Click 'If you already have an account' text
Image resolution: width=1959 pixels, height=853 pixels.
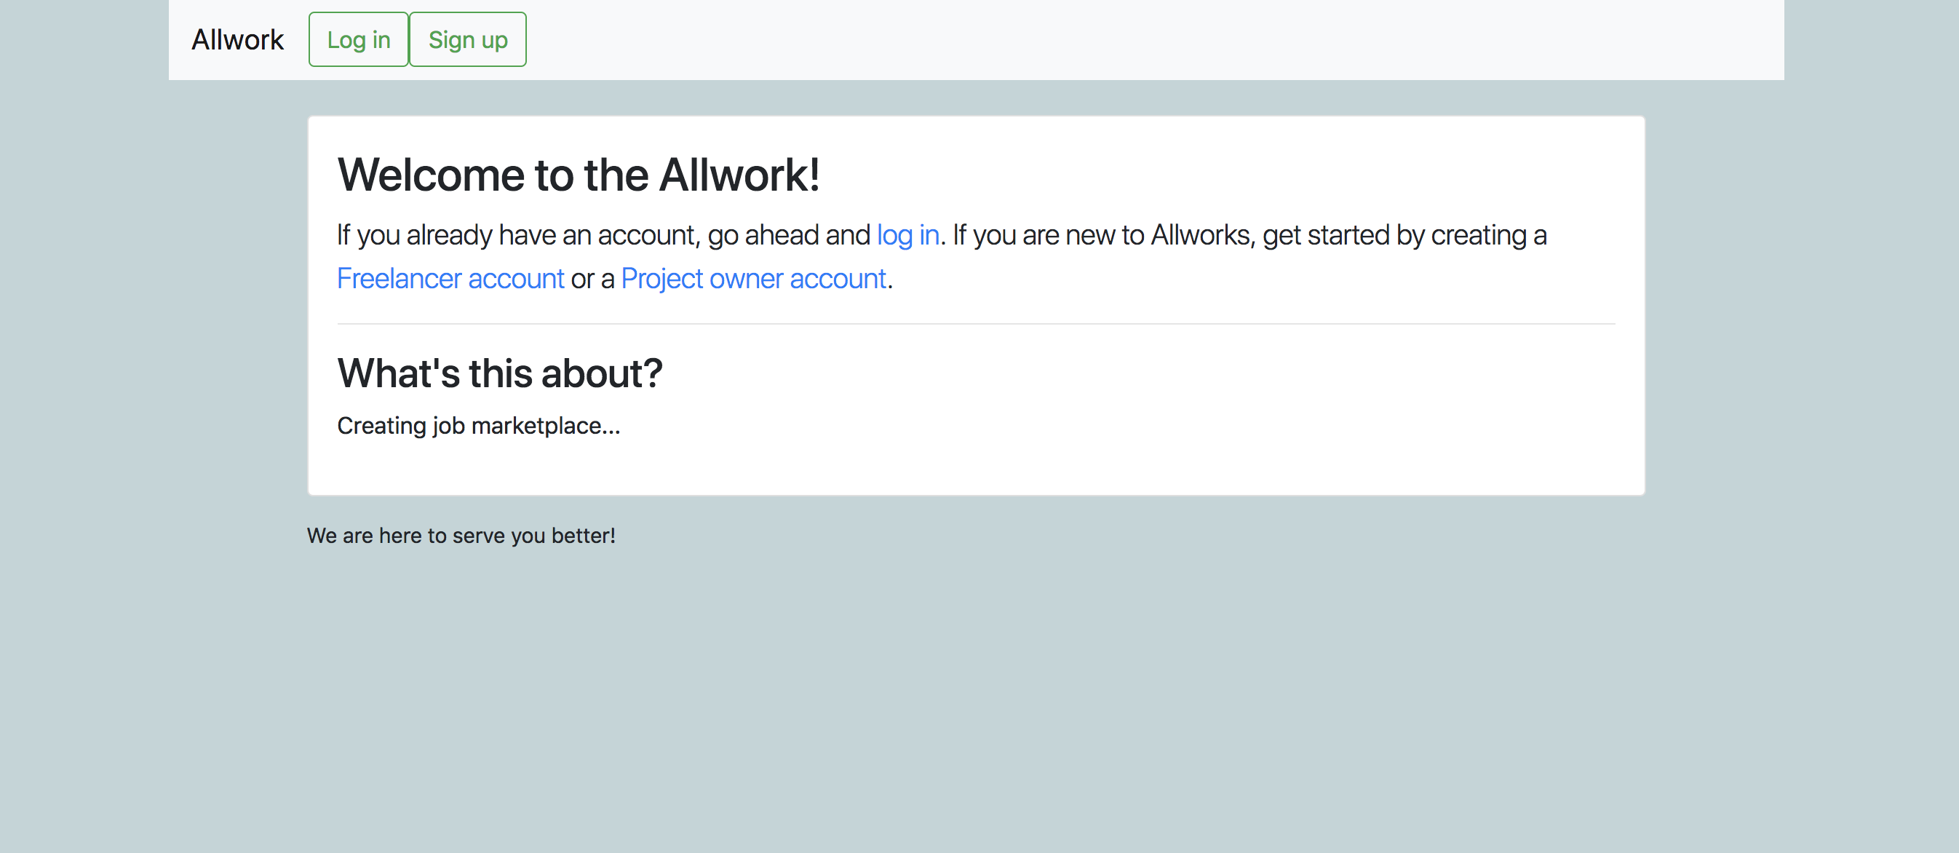pyautogui.click(x=517, y=235)
